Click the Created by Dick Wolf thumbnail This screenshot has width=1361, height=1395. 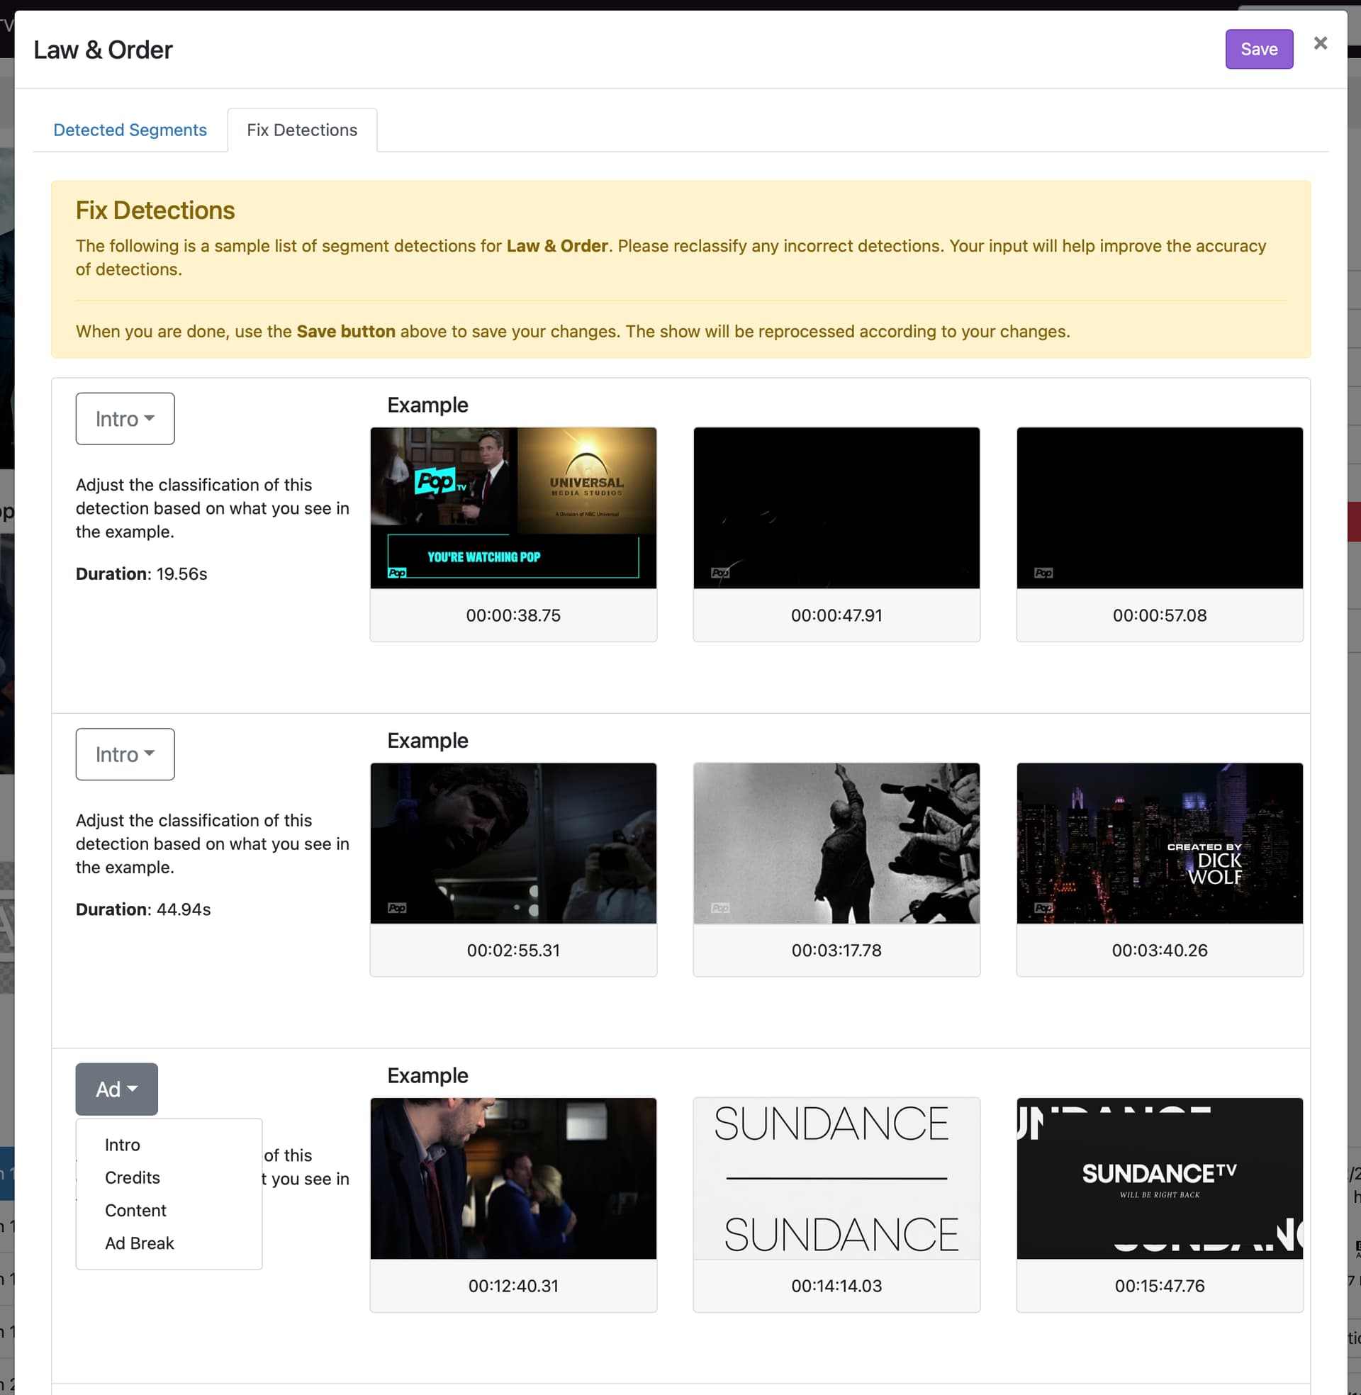click(1159, 844)
